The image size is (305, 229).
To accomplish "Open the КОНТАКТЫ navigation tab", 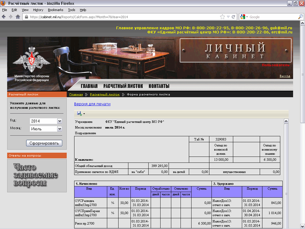I will pos(159,86).
